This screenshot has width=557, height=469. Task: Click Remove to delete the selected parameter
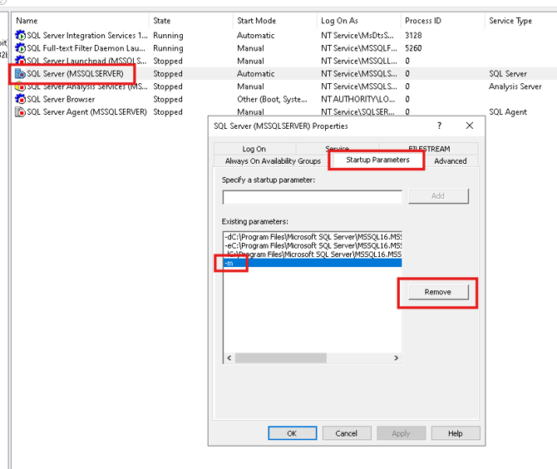pyautogui.click(x=438, y=292)
